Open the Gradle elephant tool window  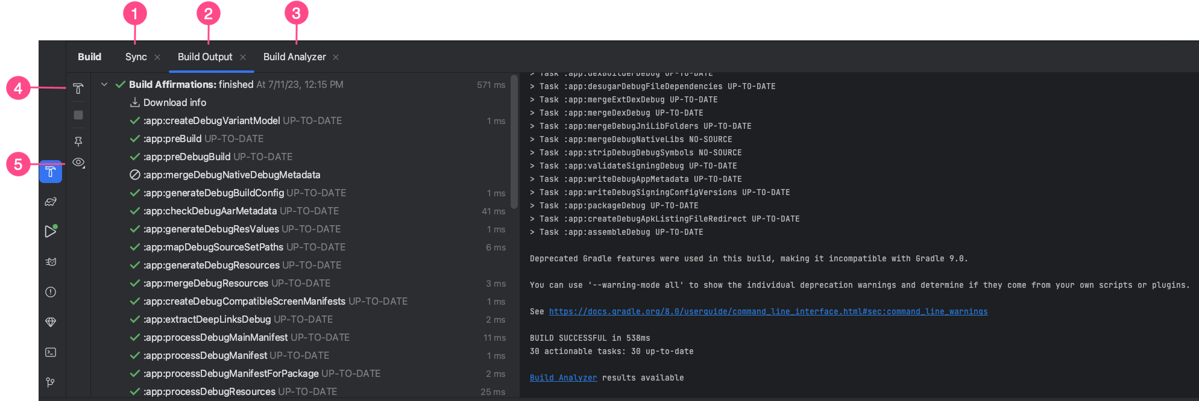click(51, 202)
